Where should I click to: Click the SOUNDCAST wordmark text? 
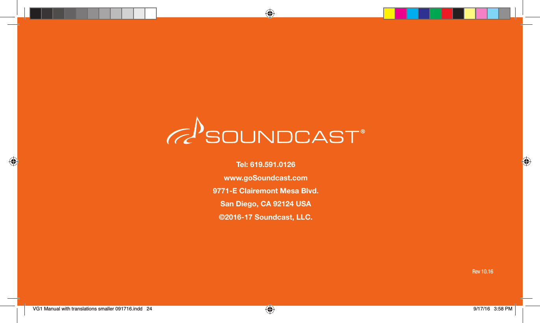(x=282, y=137)
